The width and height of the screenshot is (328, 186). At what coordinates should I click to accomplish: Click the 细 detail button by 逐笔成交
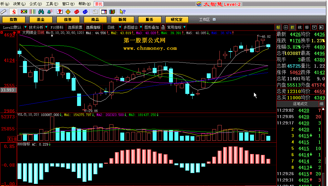(321, 104)
